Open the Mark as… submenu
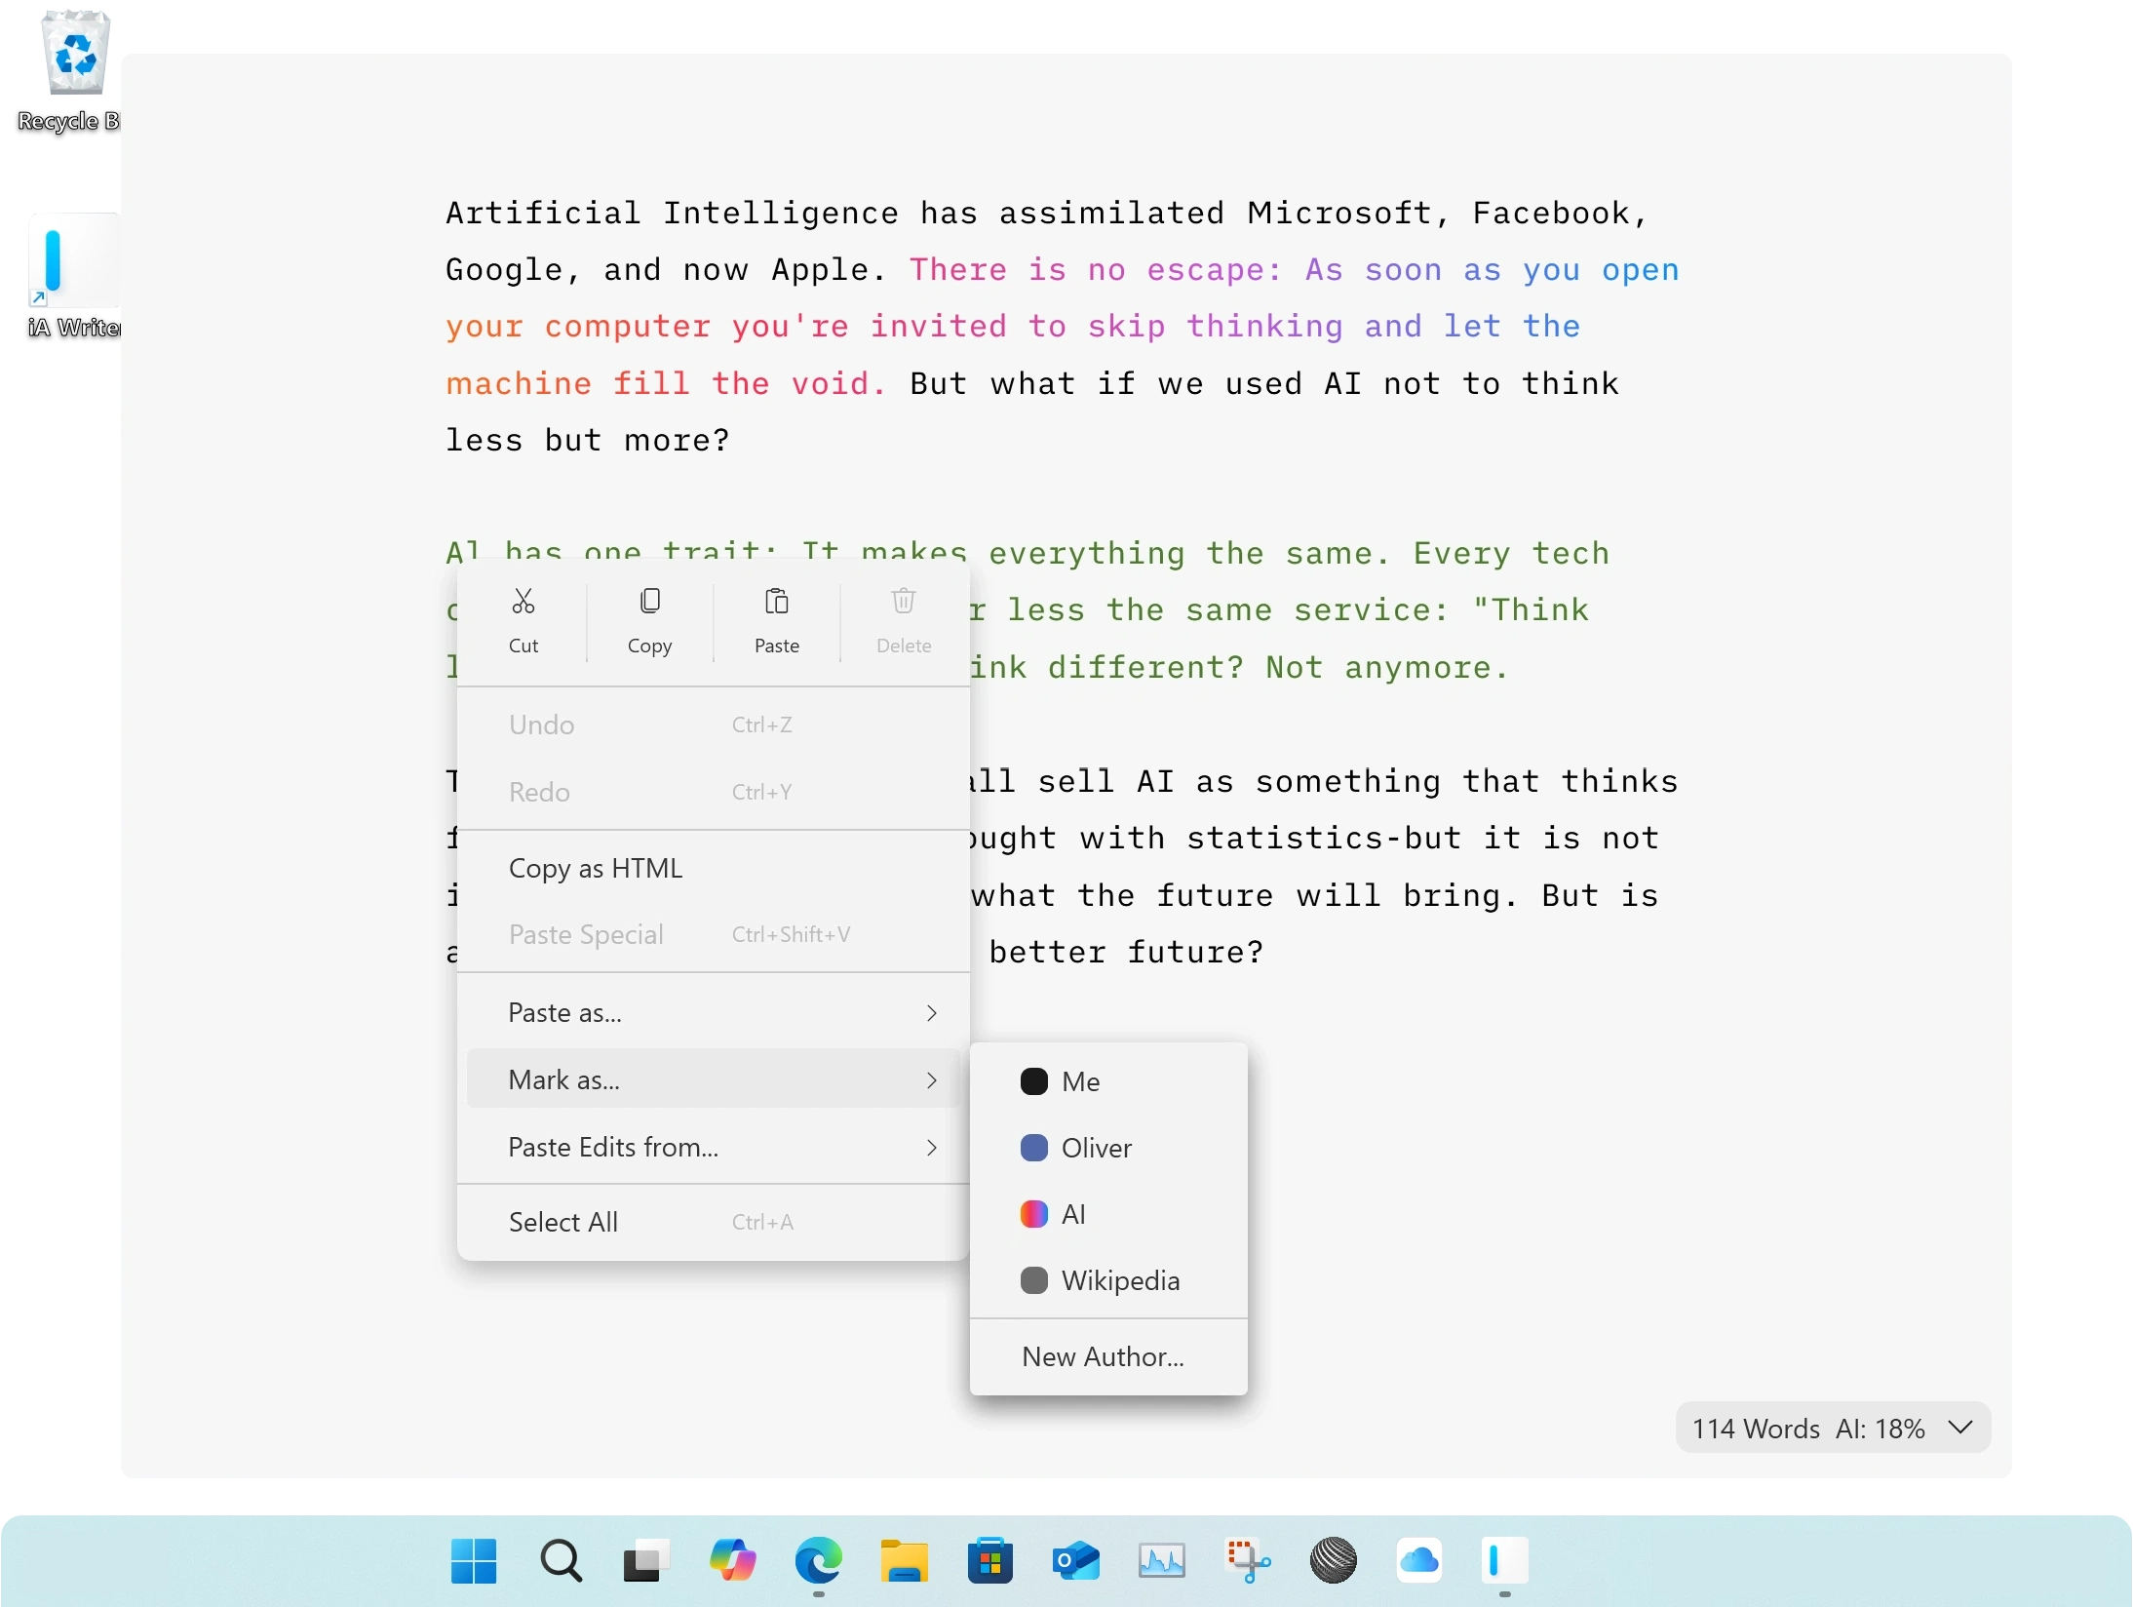This screenshot has height=1607, width=2133. (x=713, y=1079)
